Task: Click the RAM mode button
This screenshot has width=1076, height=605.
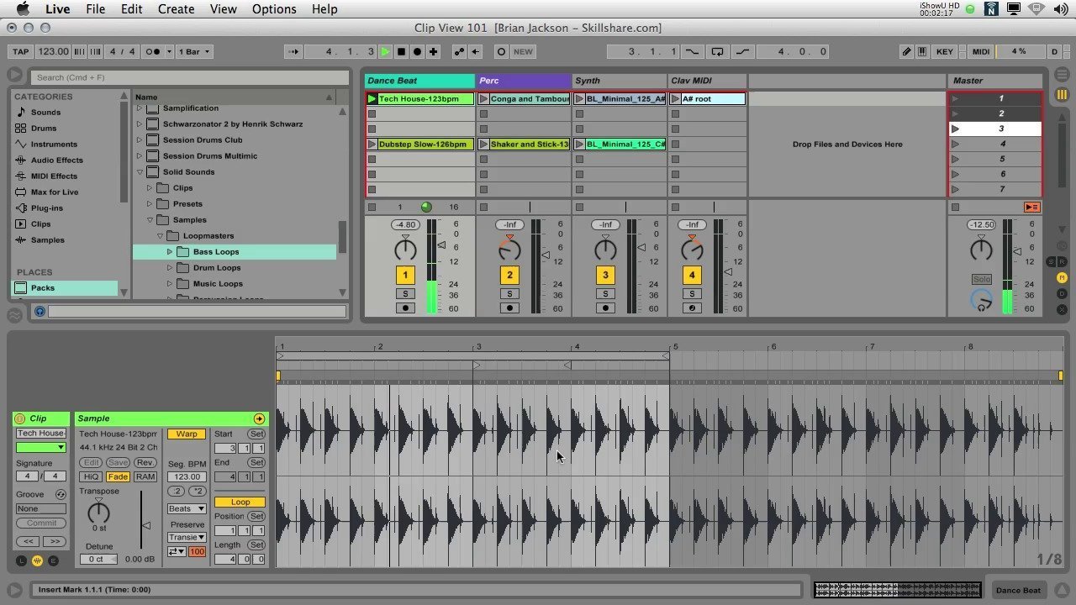Action: pos(145,477)
